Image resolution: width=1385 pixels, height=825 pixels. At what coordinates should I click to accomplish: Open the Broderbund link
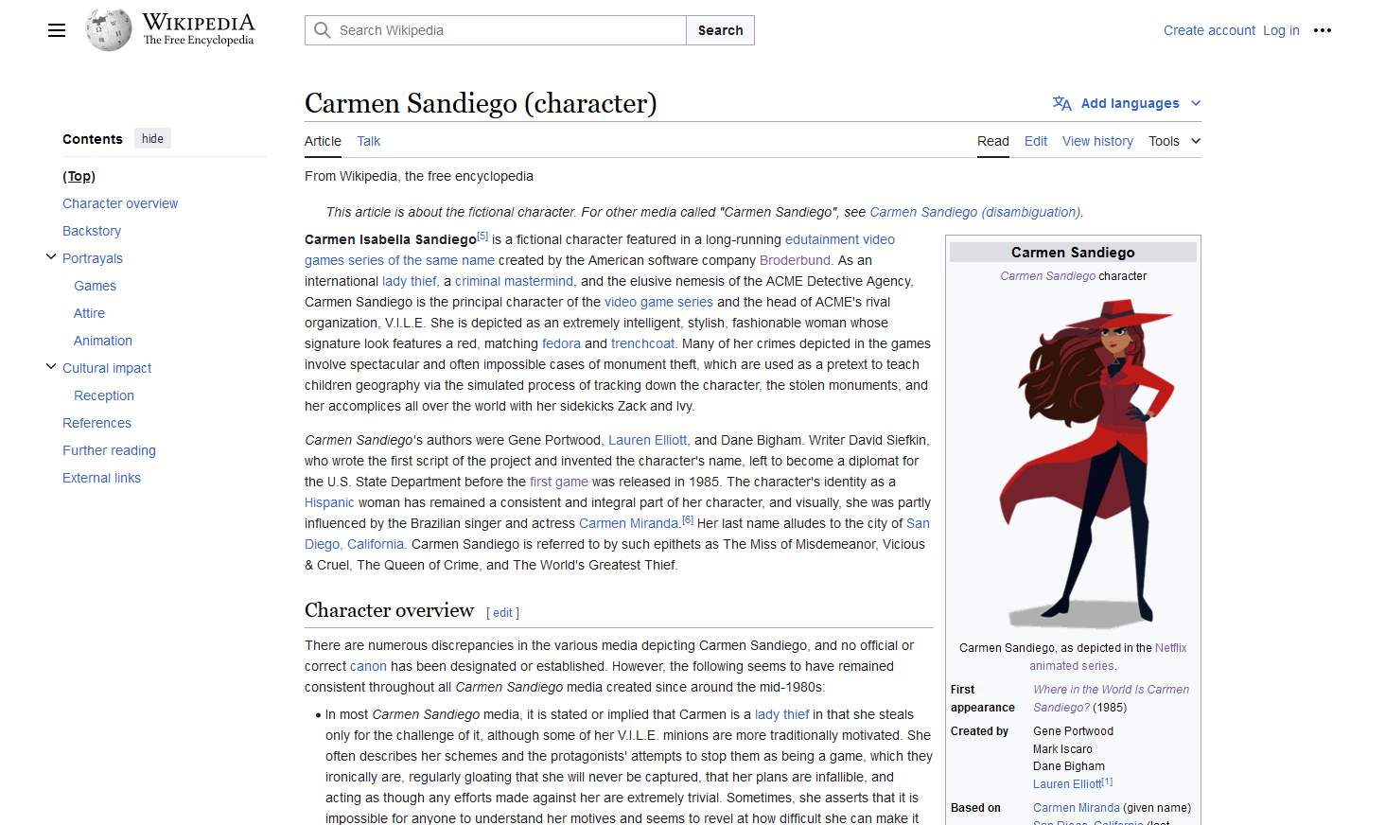(x=795, y=260)
